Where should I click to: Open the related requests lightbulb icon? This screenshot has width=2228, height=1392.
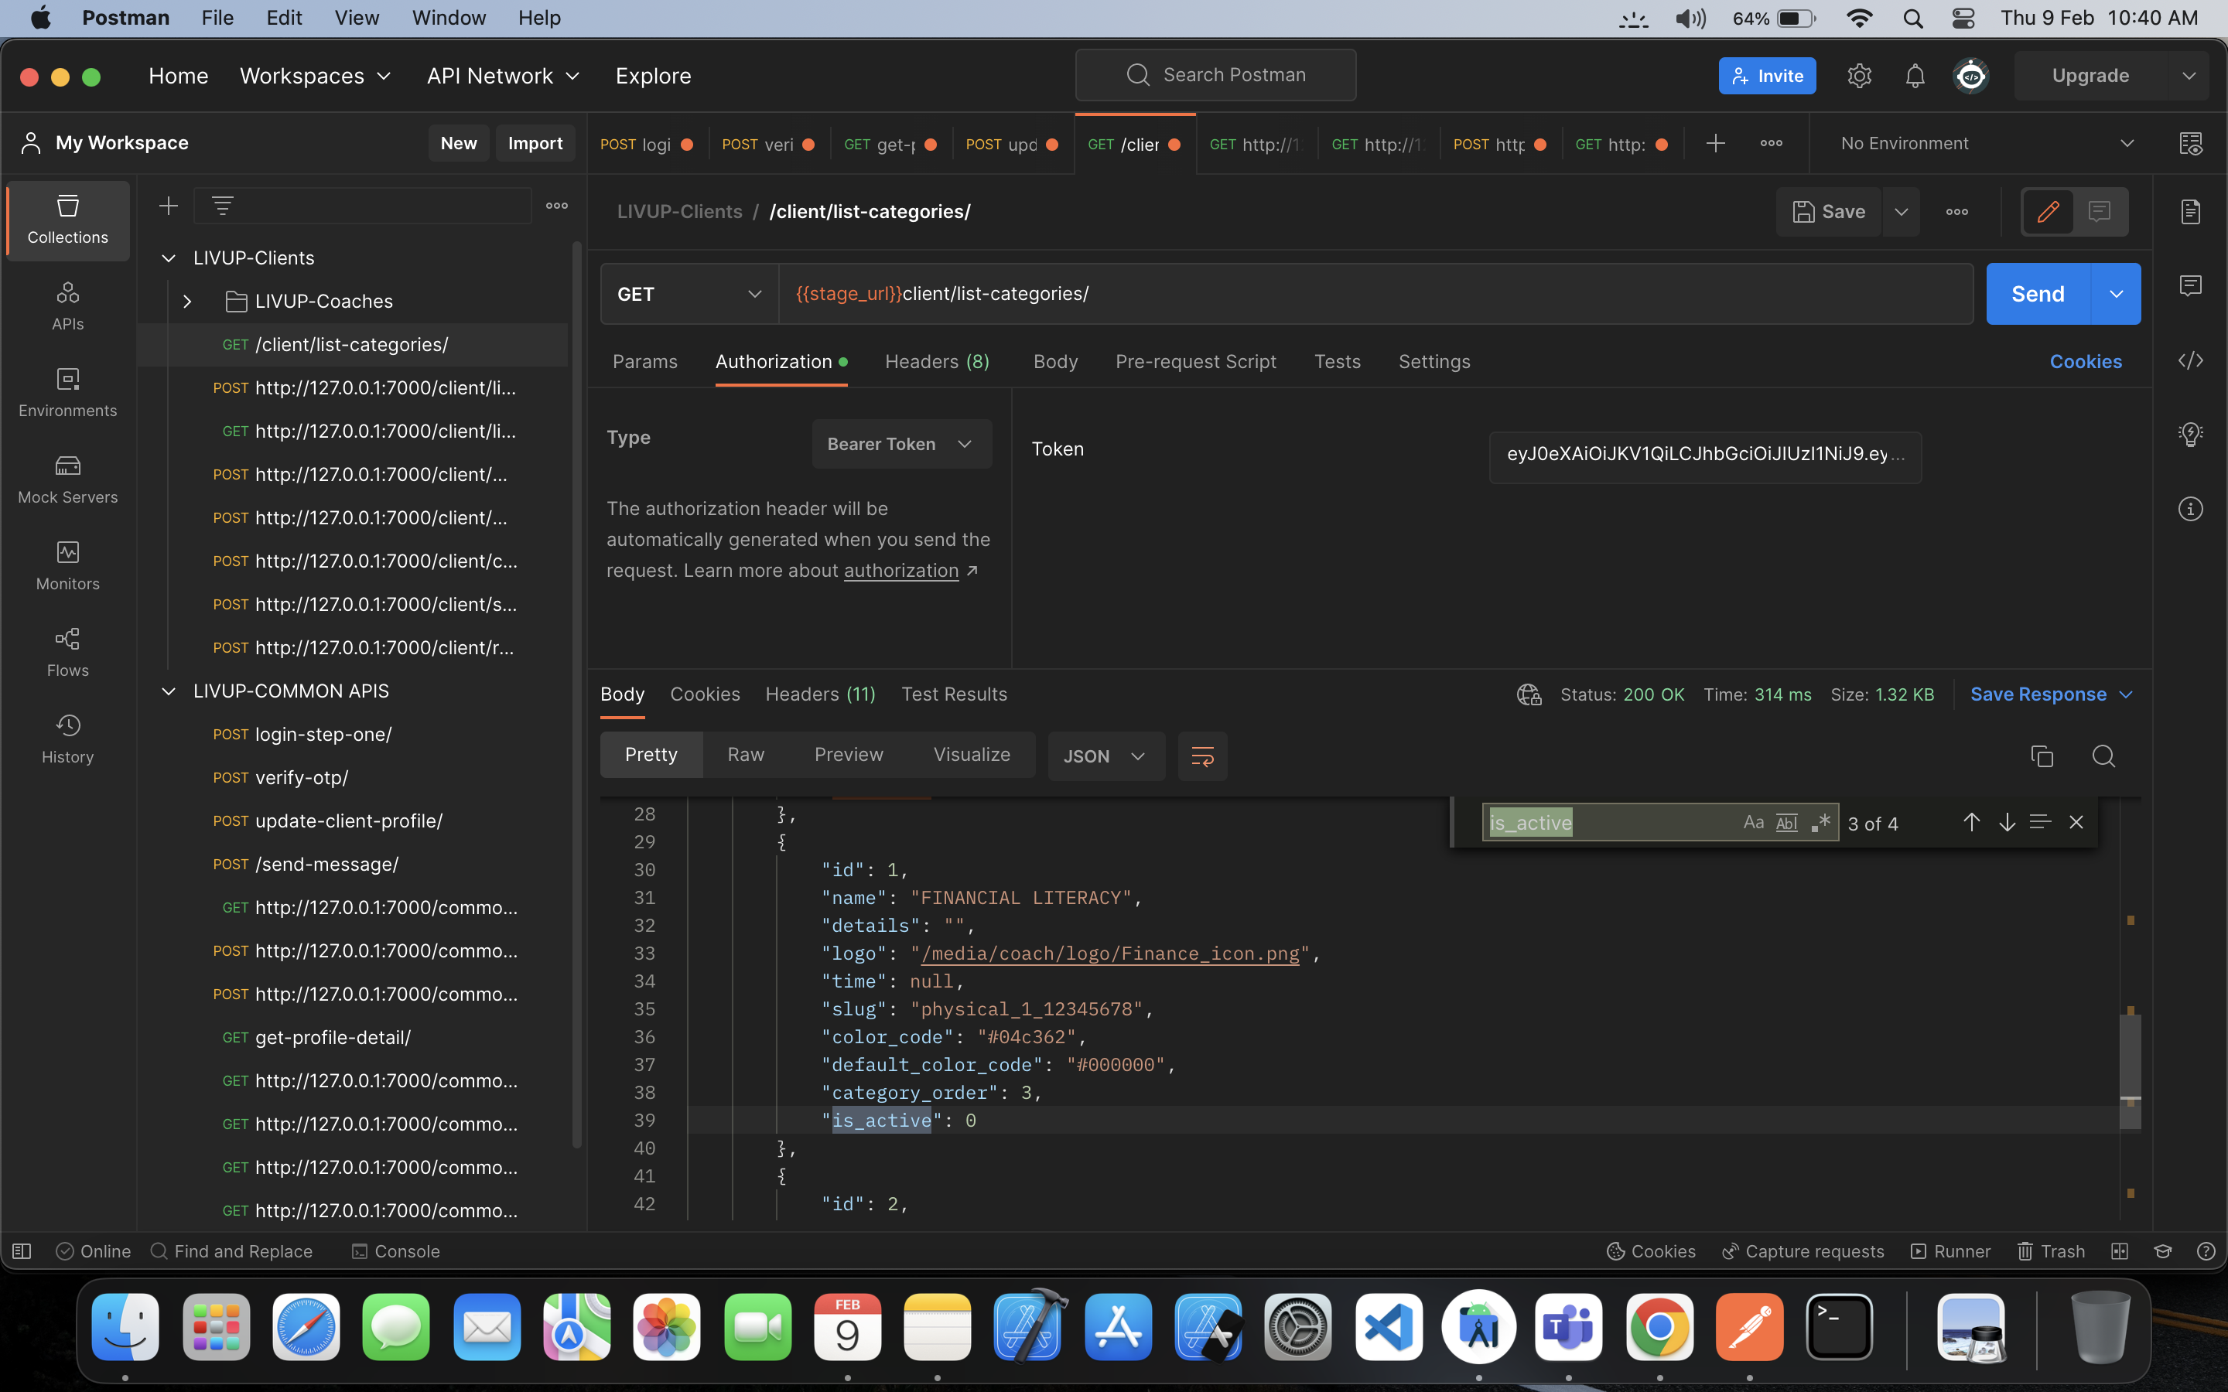(2190, 434)
